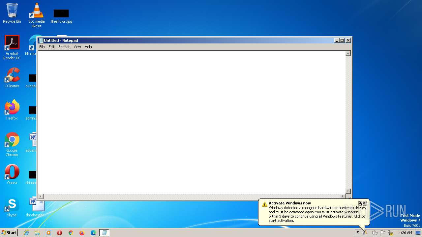This screenshot has height=237, width=422.
Task: Open the media player taskbar icon
Action: coord(48,233)
